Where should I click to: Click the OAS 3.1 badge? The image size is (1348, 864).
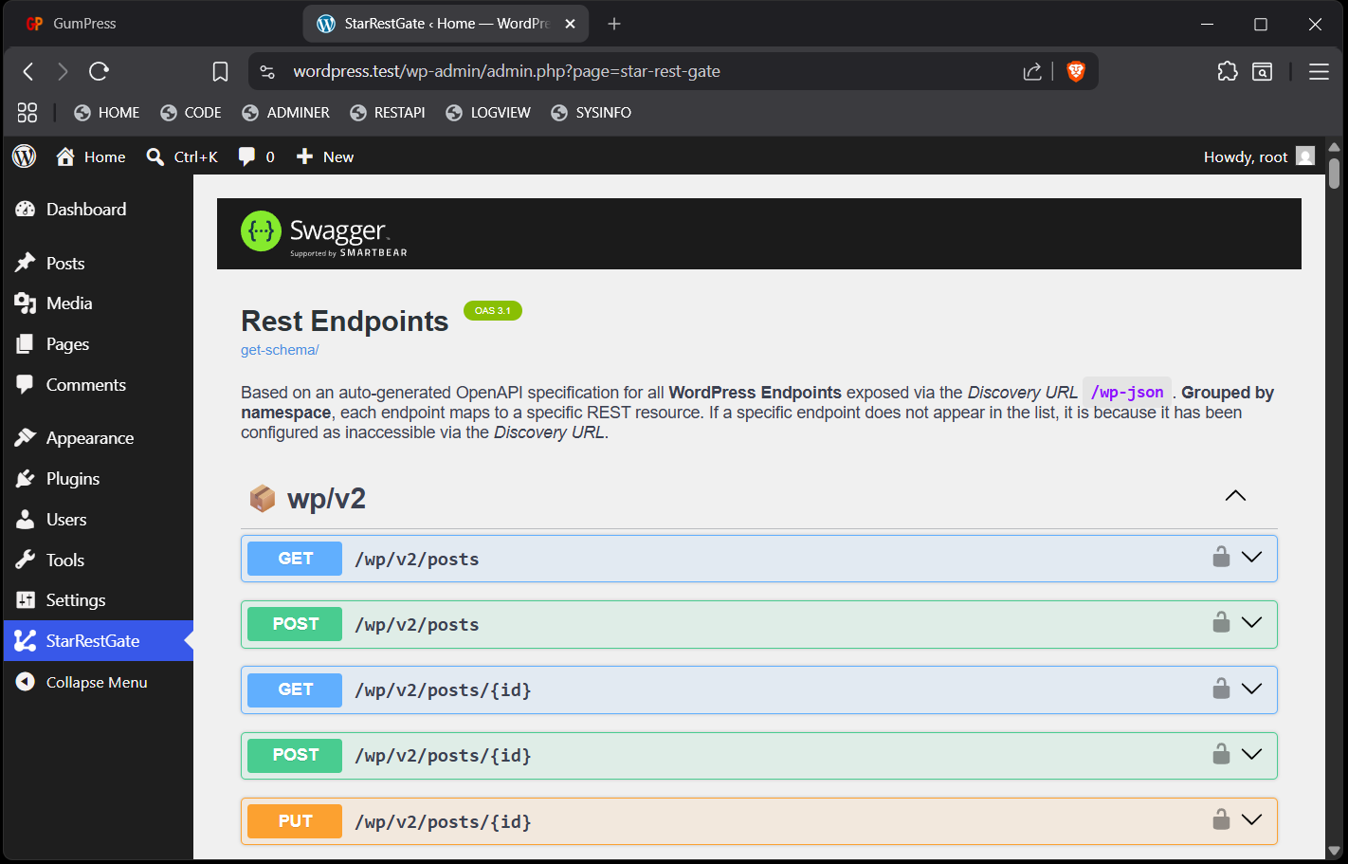coord(493,311)
